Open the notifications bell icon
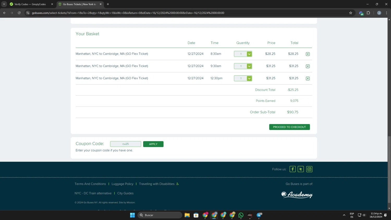Image resolution: width=391 pixels, height=220 pixels. click(x=386, y=215)
